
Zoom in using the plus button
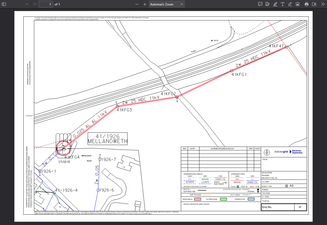point(145,4)
